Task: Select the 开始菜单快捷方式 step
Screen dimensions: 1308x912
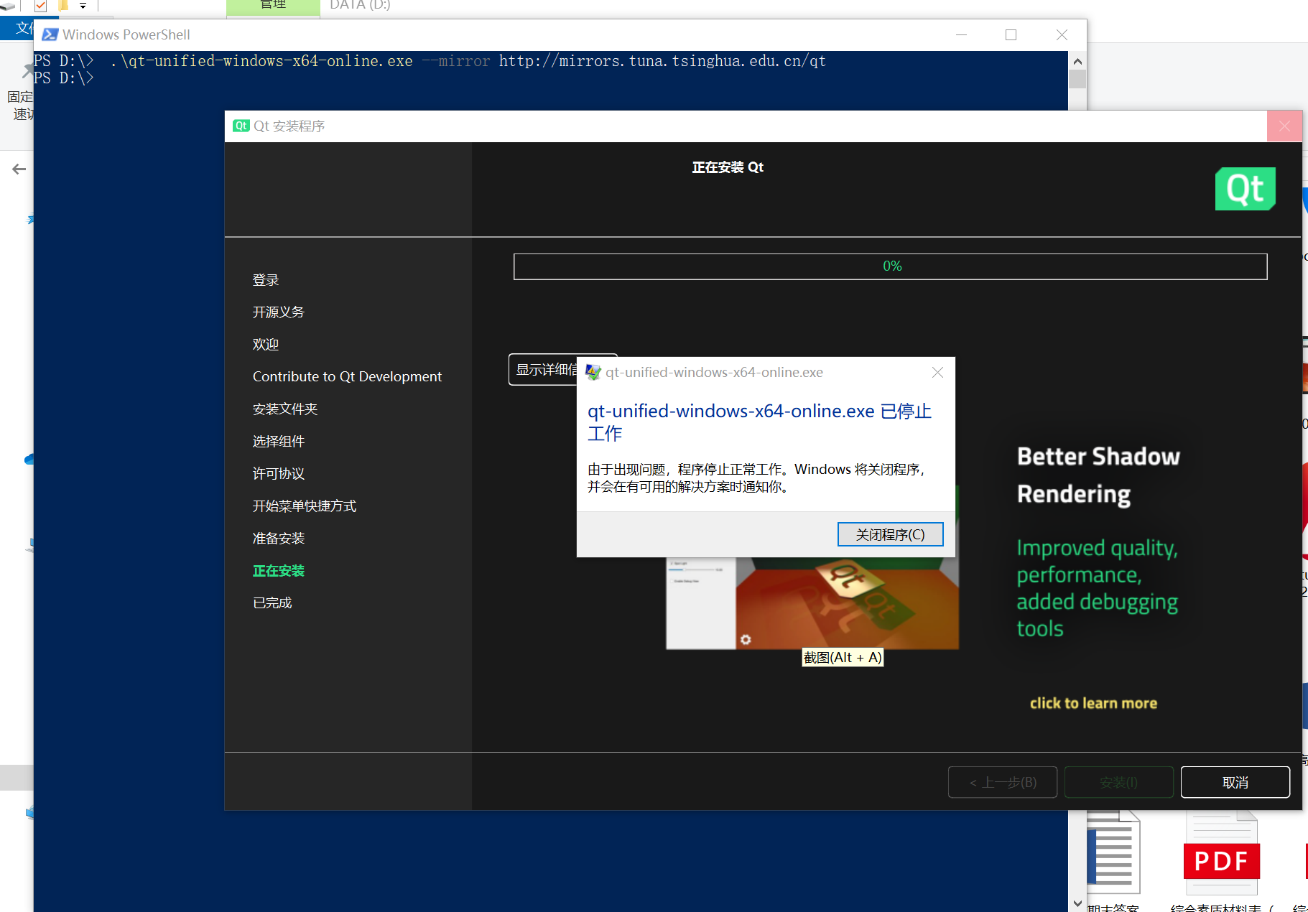Action: [305, 506]
